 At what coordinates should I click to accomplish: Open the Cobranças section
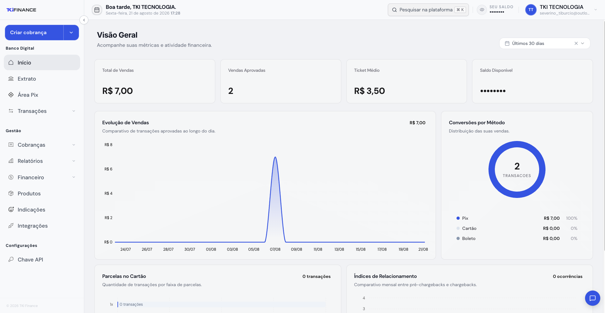point(42,145)
